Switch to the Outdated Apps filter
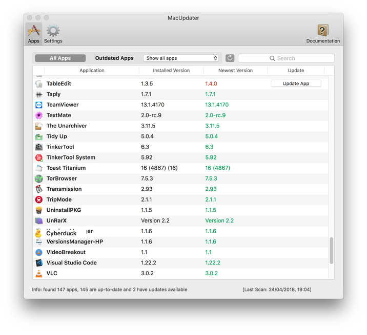This screenshot has height=335, width=367. (114, 58)
